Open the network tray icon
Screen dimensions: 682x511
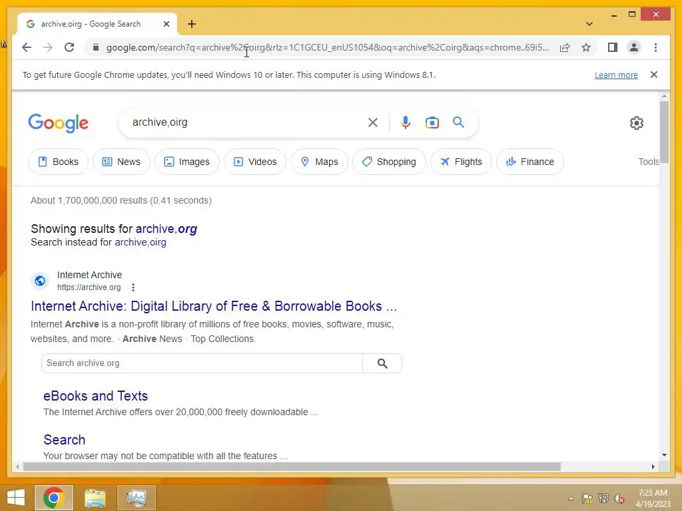(603, 498)
